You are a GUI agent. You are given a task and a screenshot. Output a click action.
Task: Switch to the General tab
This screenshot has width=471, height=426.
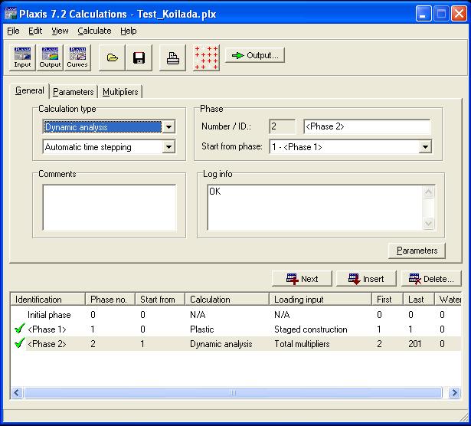click(29, 90)
